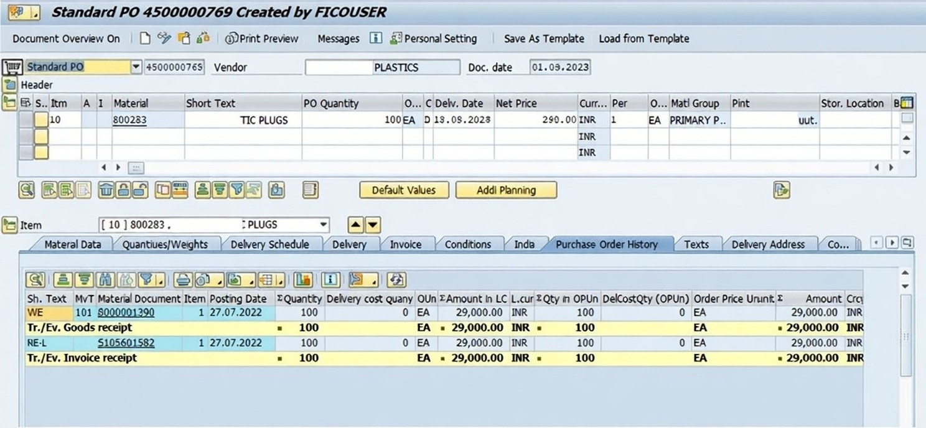
Task: Collapse the Header section
Action: [9, 85]
